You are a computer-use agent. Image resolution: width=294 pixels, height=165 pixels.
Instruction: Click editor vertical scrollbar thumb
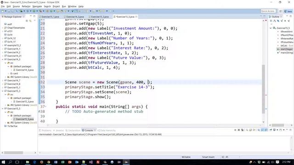(x=263, y=89)
